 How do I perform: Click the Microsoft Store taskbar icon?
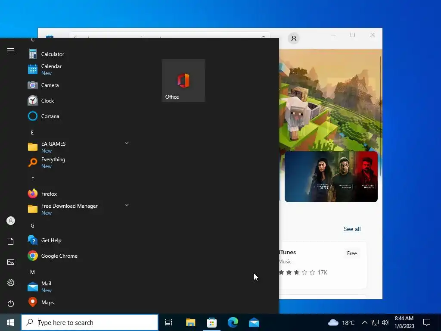211,322
